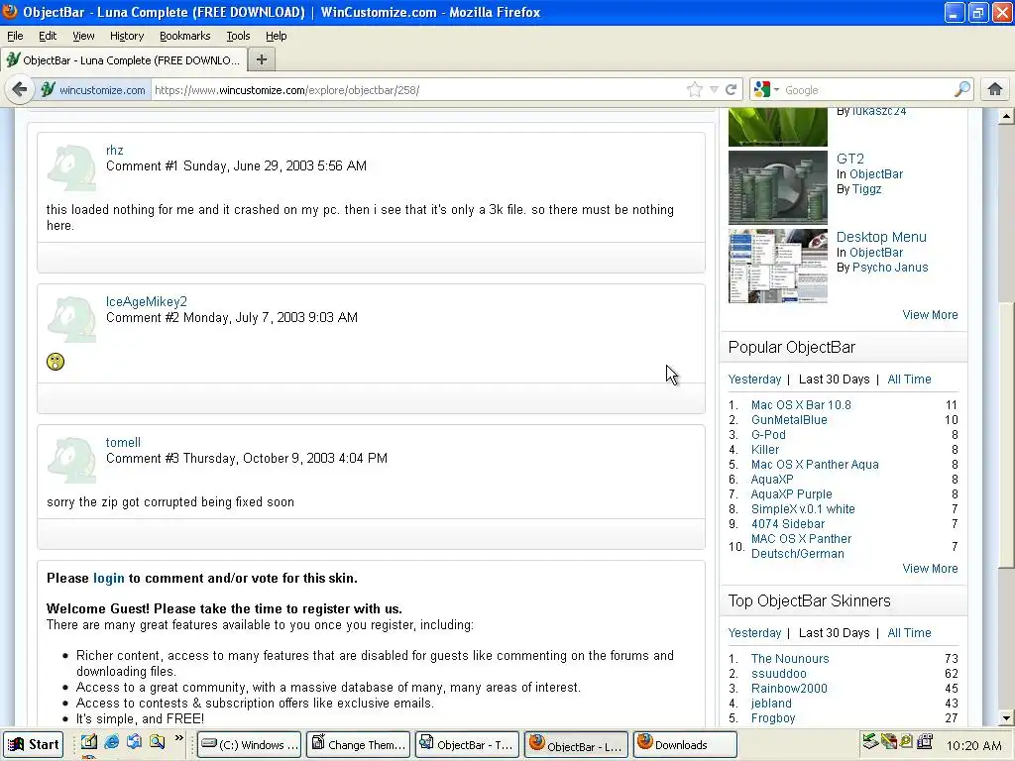Click the wincustomize.com site identity button
This screenshot has width=1015, height=761.
(x=93, y=90)
